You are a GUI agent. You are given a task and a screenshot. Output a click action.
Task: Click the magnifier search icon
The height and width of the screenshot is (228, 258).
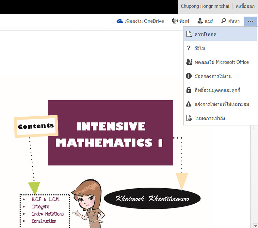click(x=224, y=21)
